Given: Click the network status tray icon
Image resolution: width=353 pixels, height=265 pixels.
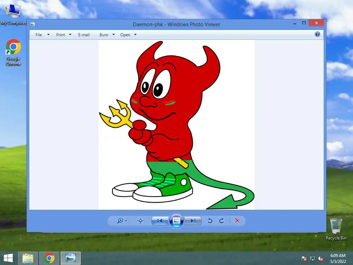Looking at the screenshot, I should [312, 258].
